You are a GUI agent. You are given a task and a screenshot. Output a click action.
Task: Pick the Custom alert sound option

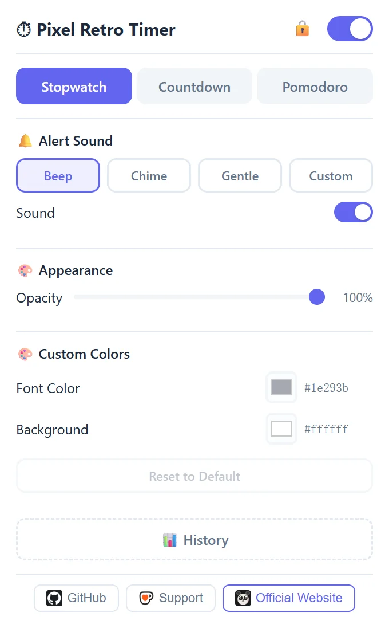pos(331,176)
